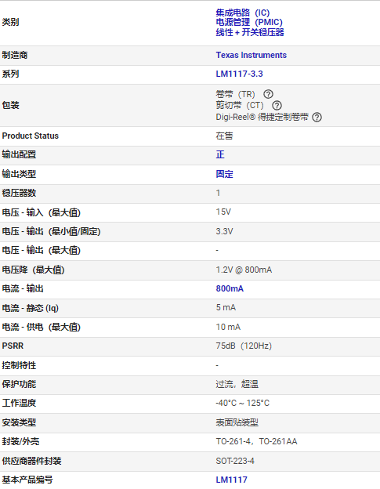Click the 在售 product status value
Screen dimensions: 380x489
224,136
